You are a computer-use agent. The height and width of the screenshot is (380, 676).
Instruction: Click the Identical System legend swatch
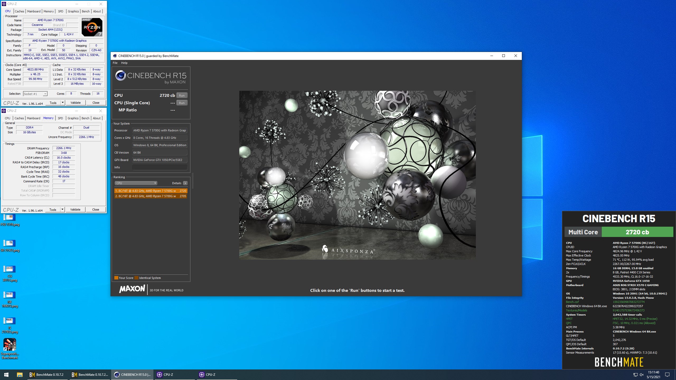click(136, 278)
